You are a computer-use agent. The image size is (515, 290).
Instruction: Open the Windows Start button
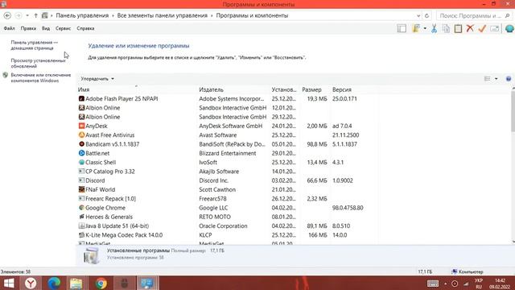click(9, 283)
